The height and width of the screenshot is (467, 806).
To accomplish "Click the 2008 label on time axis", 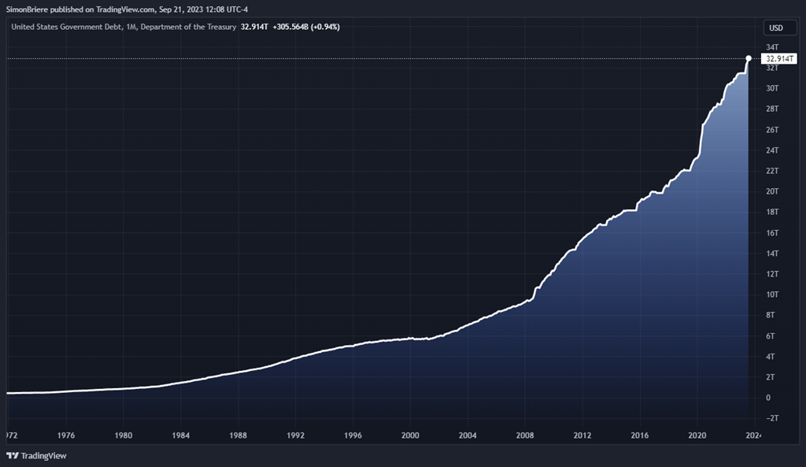I will pyautogui.click(x=525, y=435).
